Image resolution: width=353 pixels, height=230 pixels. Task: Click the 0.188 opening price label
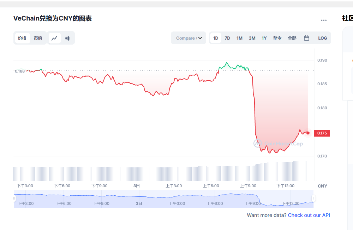[19, 71]
